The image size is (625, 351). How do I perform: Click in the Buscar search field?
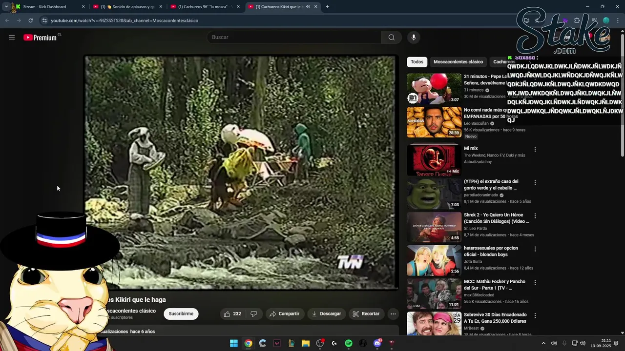tap(294, 38)
